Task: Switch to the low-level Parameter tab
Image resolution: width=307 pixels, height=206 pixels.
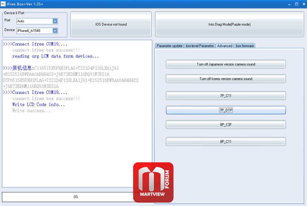Action: pos(200,46)
